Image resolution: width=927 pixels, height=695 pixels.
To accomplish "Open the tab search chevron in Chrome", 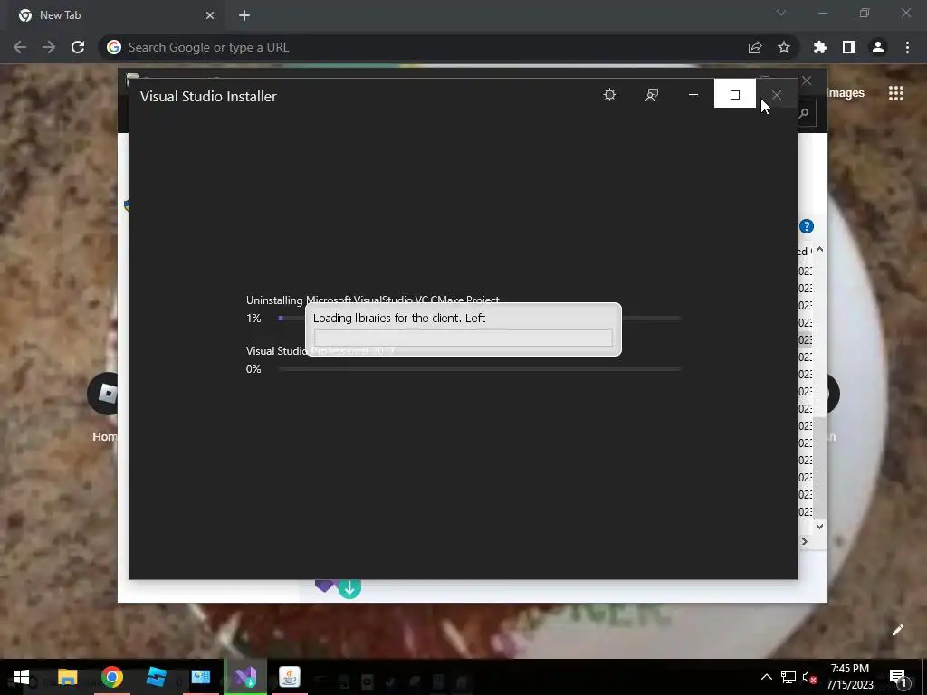I will click(781, 13).
